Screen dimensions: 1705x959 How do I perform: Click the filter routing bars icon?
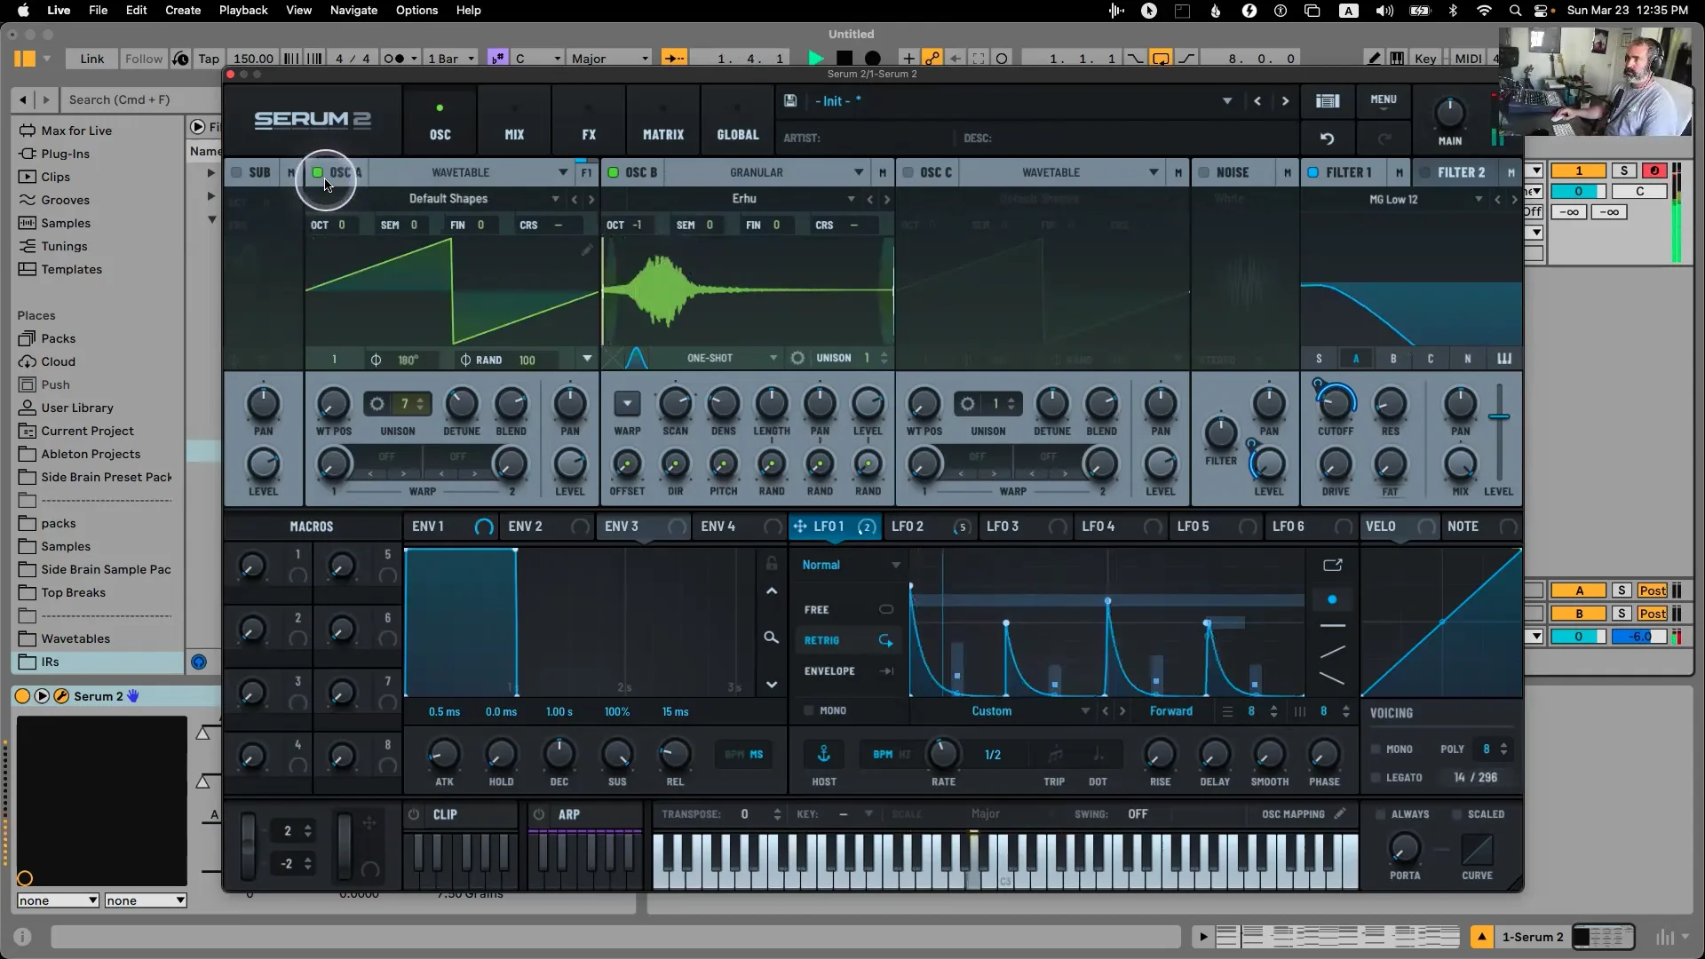(1504, 358)
